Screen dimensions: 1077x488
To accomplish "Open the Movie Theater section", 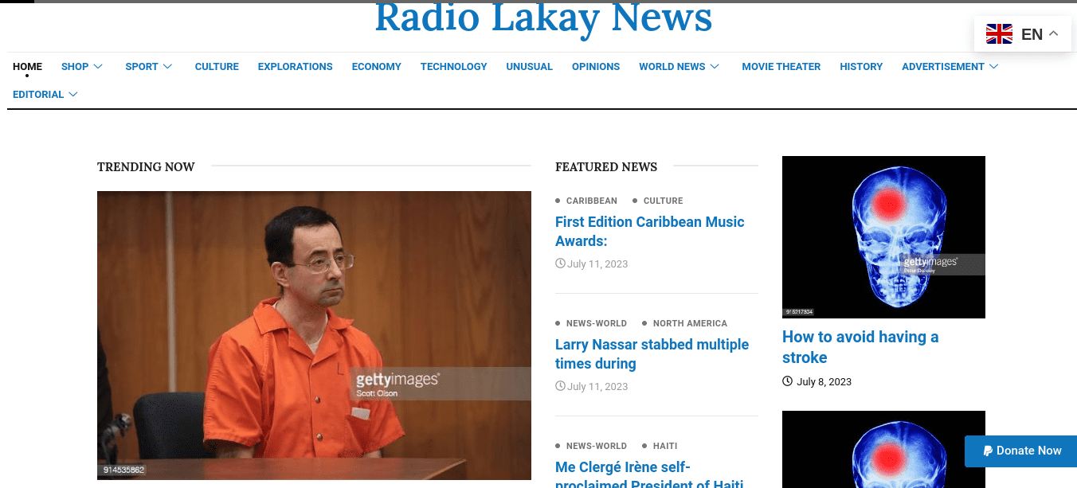I will tap(781, 67).
